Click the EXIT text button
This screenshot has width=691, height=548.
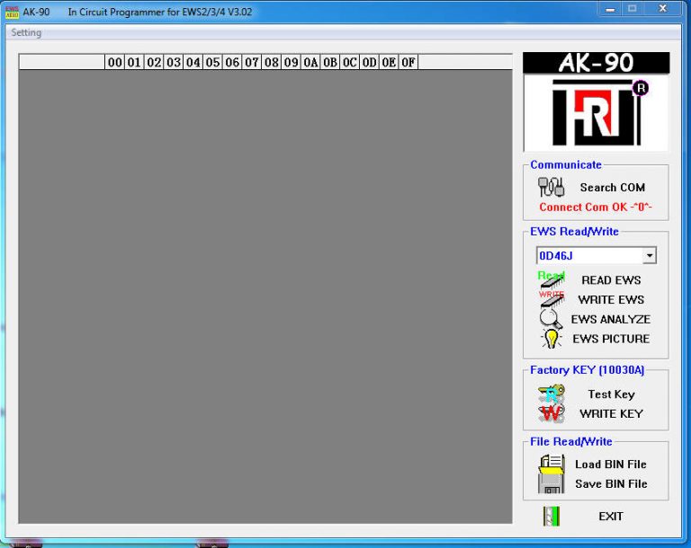tap(610, 517)
